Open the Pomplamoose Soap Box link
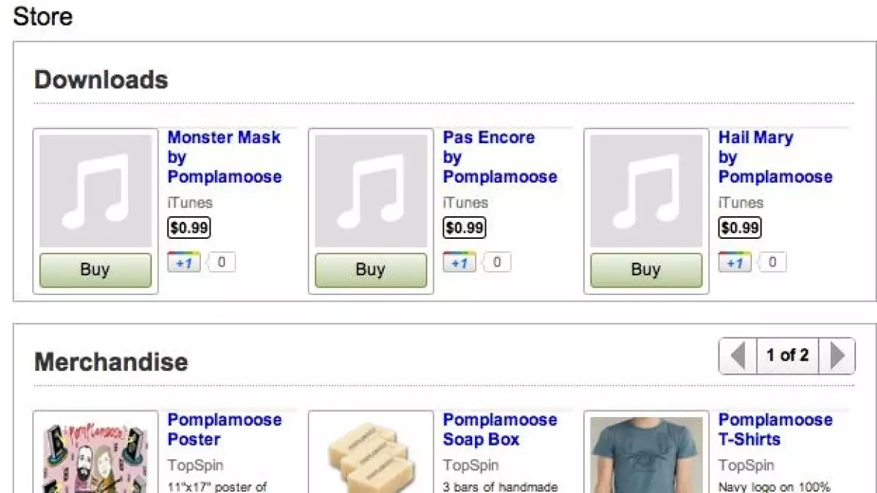This screenshot has height=493, width=877. [499, 429]
